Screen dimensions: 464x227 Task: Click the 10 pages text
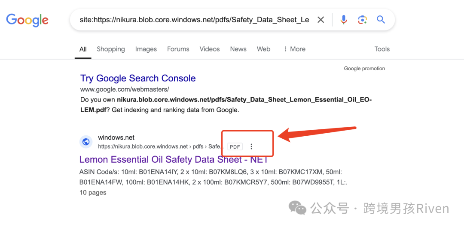point(93,193)
